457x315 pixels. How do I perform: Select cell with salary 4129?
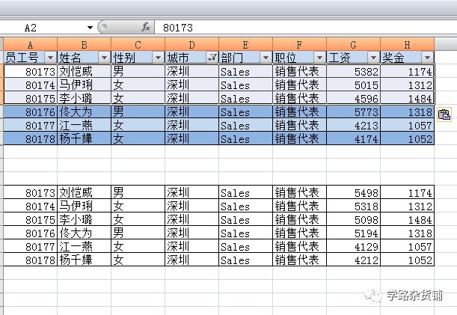click(x=353, y=246)
